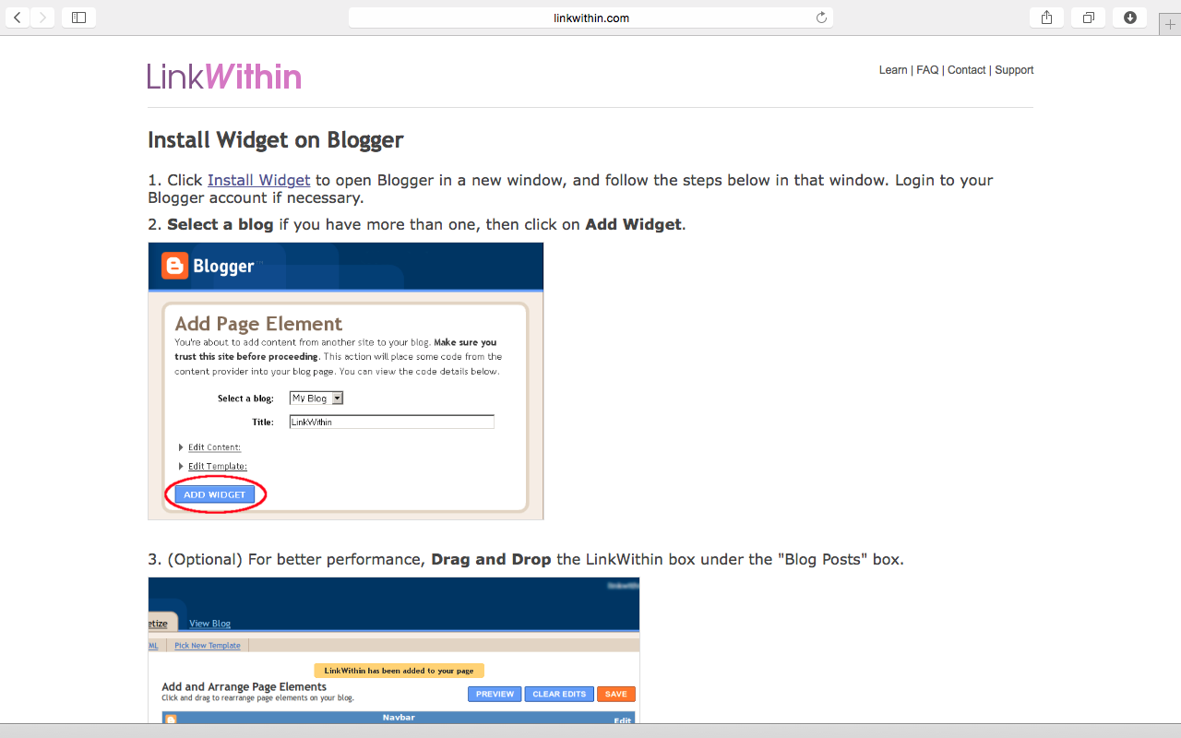Go back with Safari's back arrow
Screen dimensions: 1181x738
(x=18, y=18)
